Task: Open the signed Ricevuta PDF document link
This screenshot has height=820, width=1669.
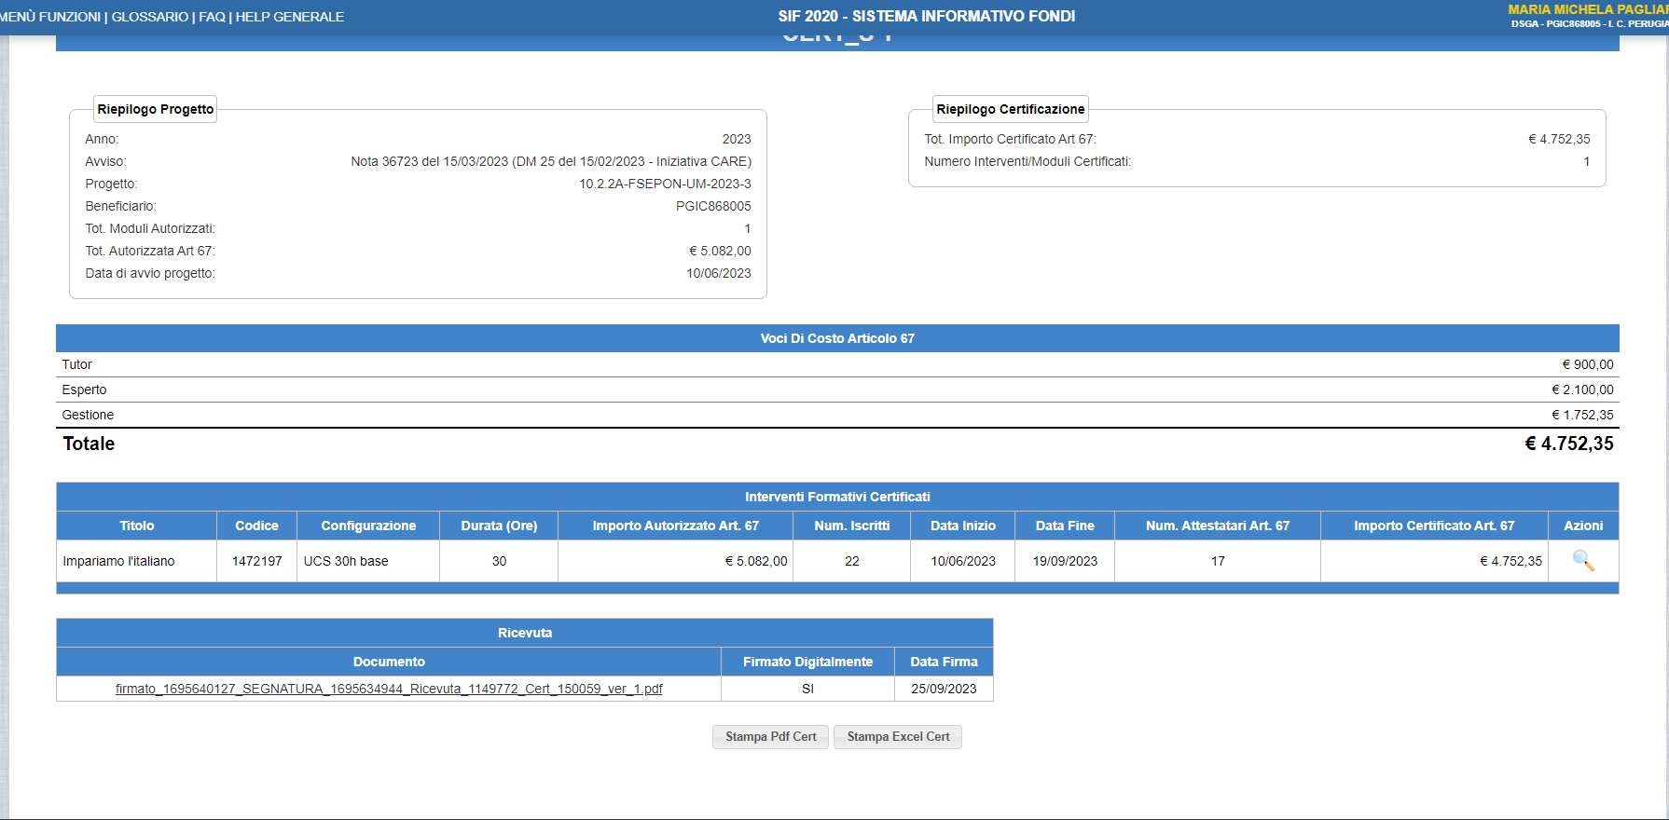Action: (389, 689)
